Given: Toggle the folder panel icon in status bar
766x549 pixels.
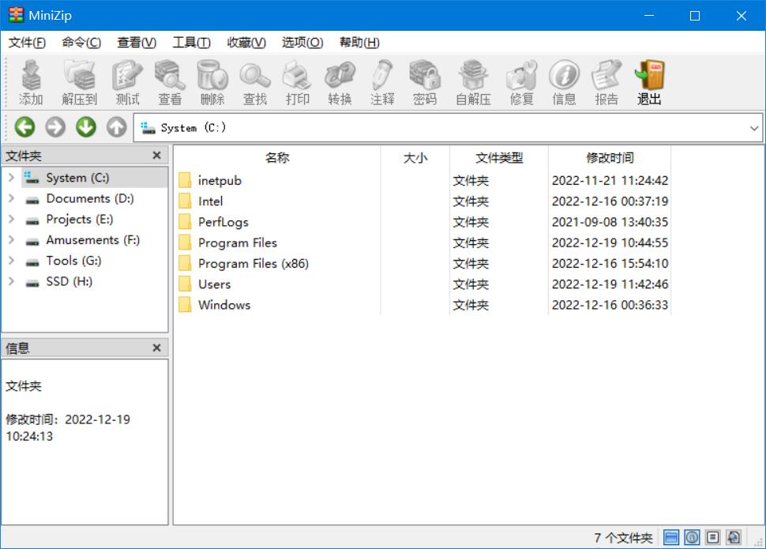Looking at the screenshot, I should pos(671,538).
